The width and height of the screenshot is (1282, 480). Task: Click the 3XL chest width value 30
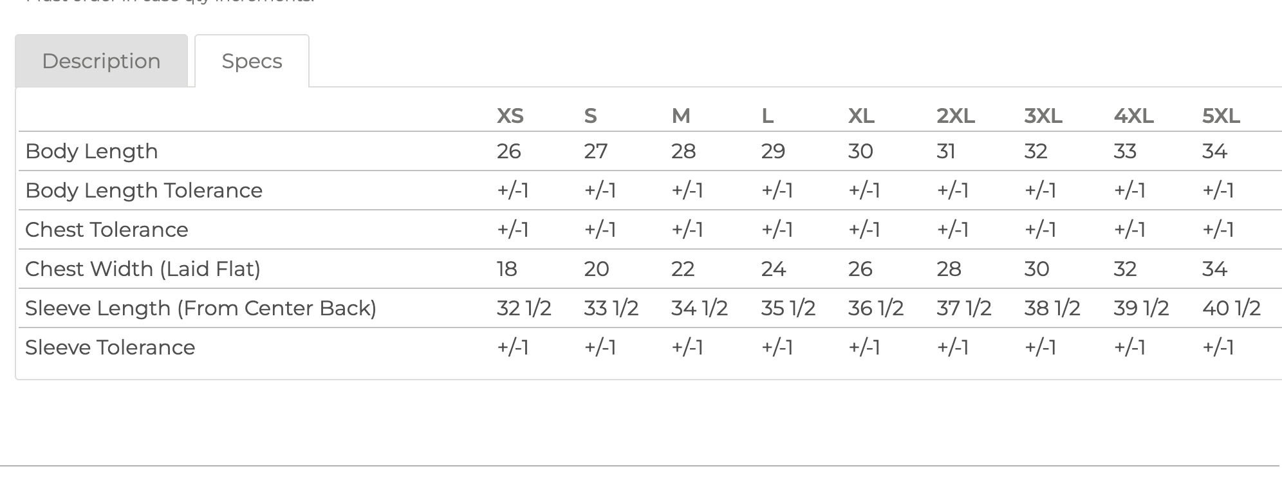point(1036,269)
